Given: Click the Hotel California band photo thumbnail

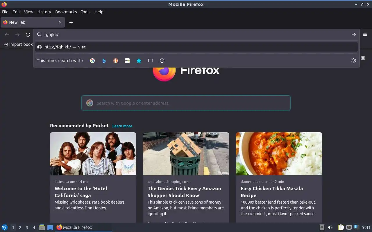Looking at the screenshot, I should point(93,154).
